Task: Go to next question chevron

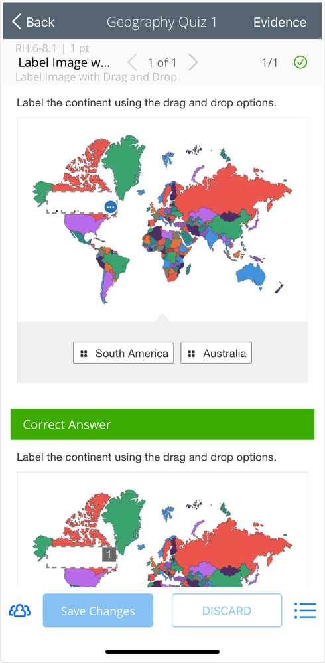Action: click(193, 63)
